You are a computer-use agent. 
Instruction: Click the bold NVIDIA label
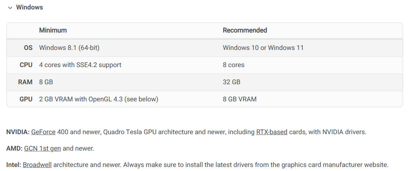pos(18,132)
